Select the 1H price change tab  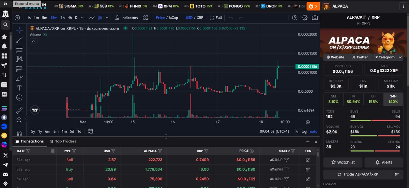coord(353,99)
